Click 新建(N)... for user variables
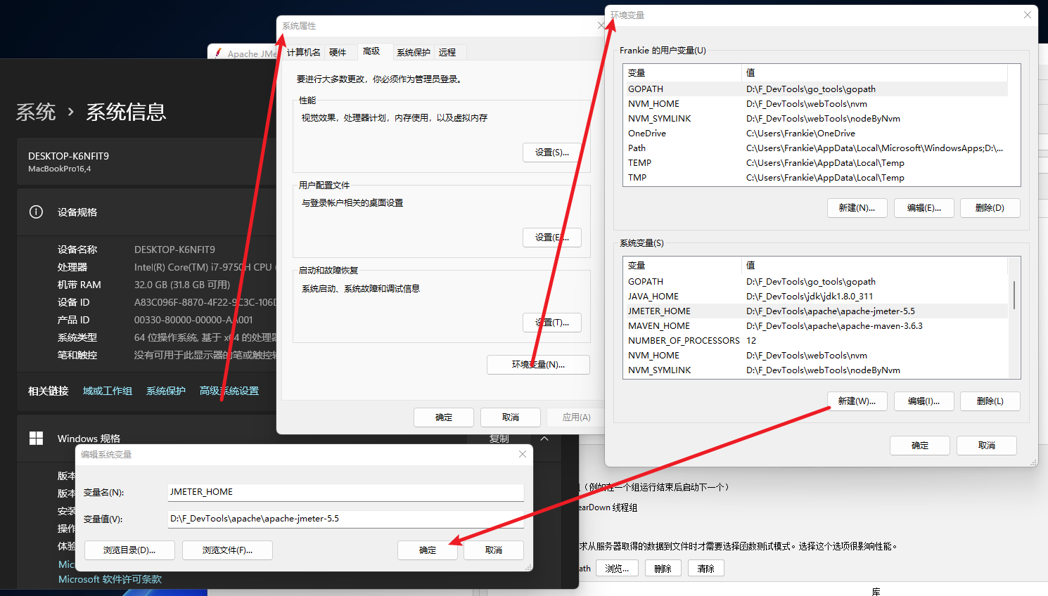This screenshot has height=596, width=1048. click(x=857, y=208)
